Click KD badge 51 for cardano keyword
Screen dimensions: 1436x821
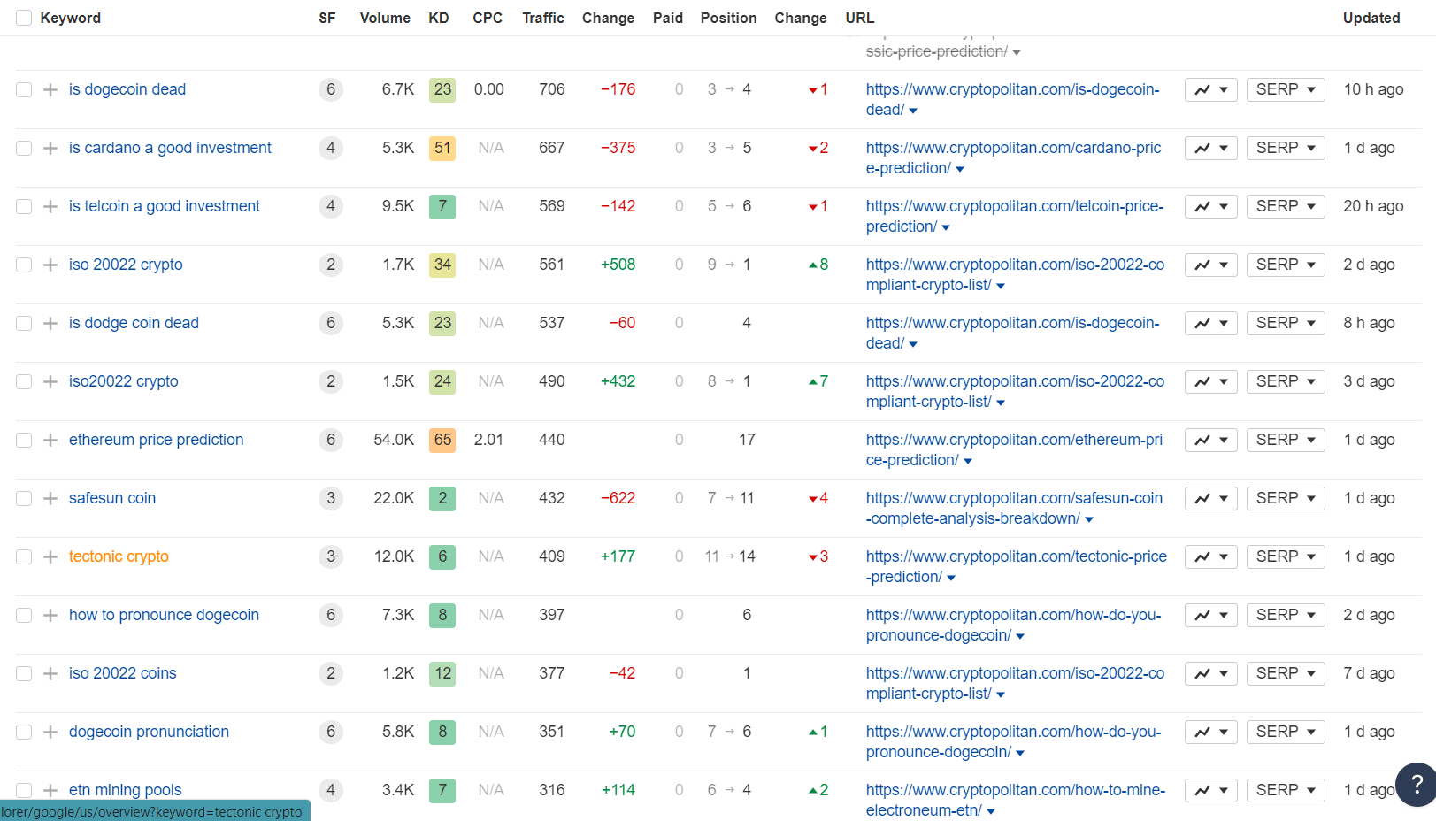[442, 148]
